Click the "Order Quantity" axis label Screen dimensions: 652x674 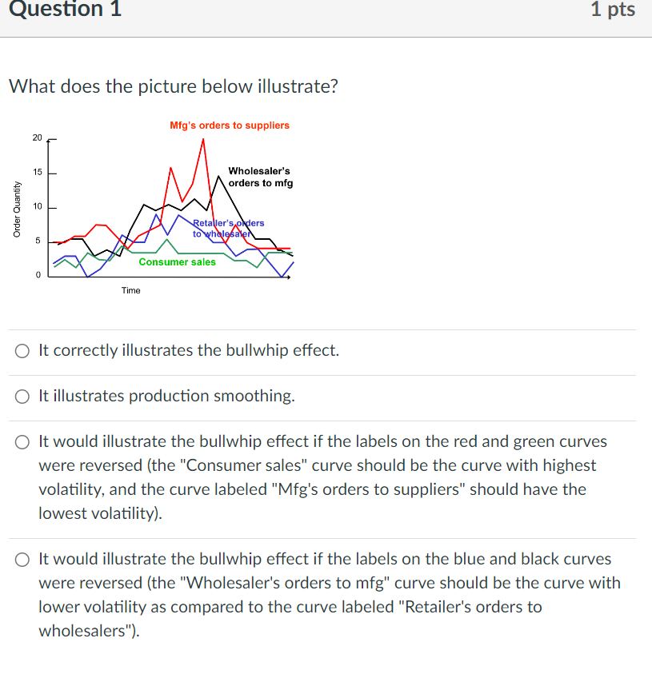click(x=18, y=205)
